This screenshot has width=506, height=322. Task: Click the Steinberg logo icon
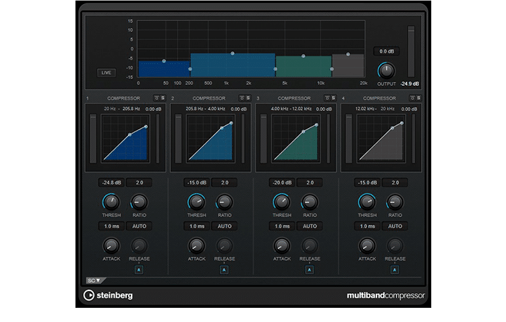[89, 295]
